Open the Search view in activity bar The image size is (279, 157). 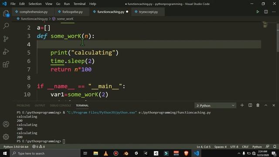click(x=6, y=26)
